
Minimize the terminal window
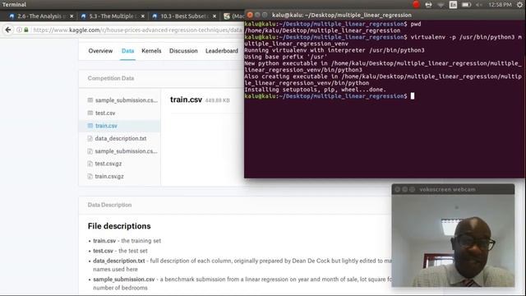[x=257, y=15]
